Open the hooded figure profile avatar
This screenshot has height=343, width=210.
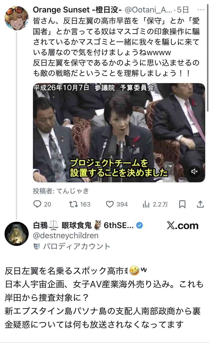tap(17, 233)
